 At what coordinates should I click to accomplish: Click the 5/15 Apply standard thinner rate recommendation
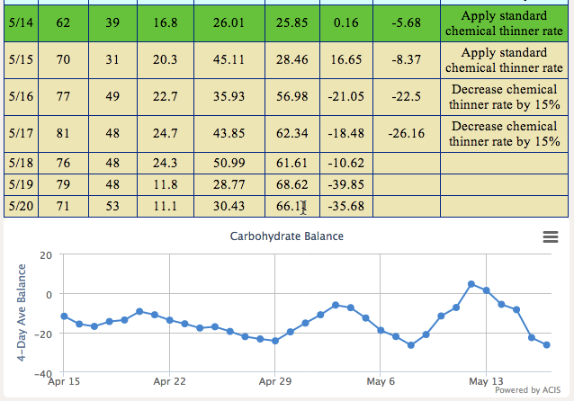(x=503, y=59)
